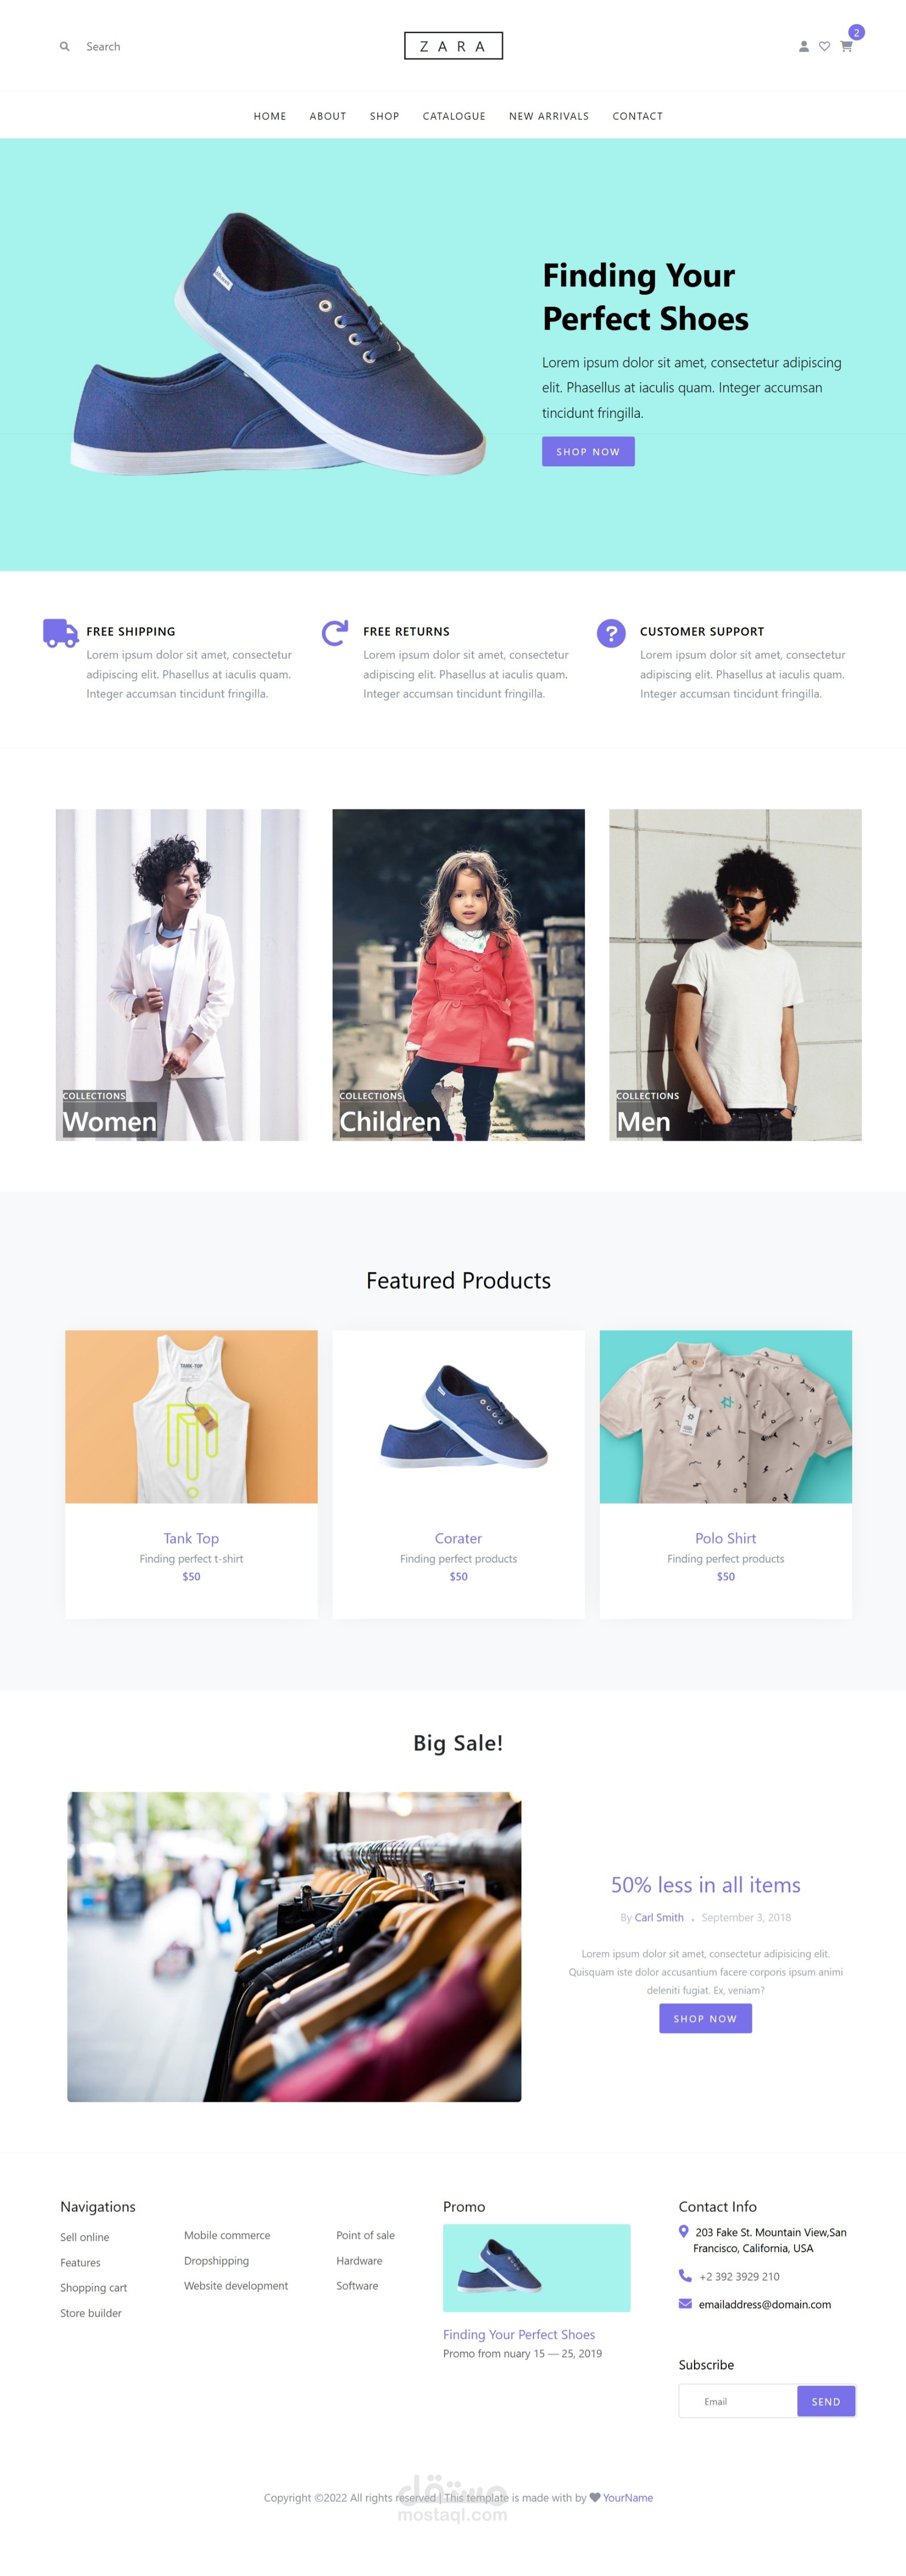Image resolution: width=906 pixels, height=2576 pixels.
Task: Open the shopping cart icon
Action: [846, 46]
